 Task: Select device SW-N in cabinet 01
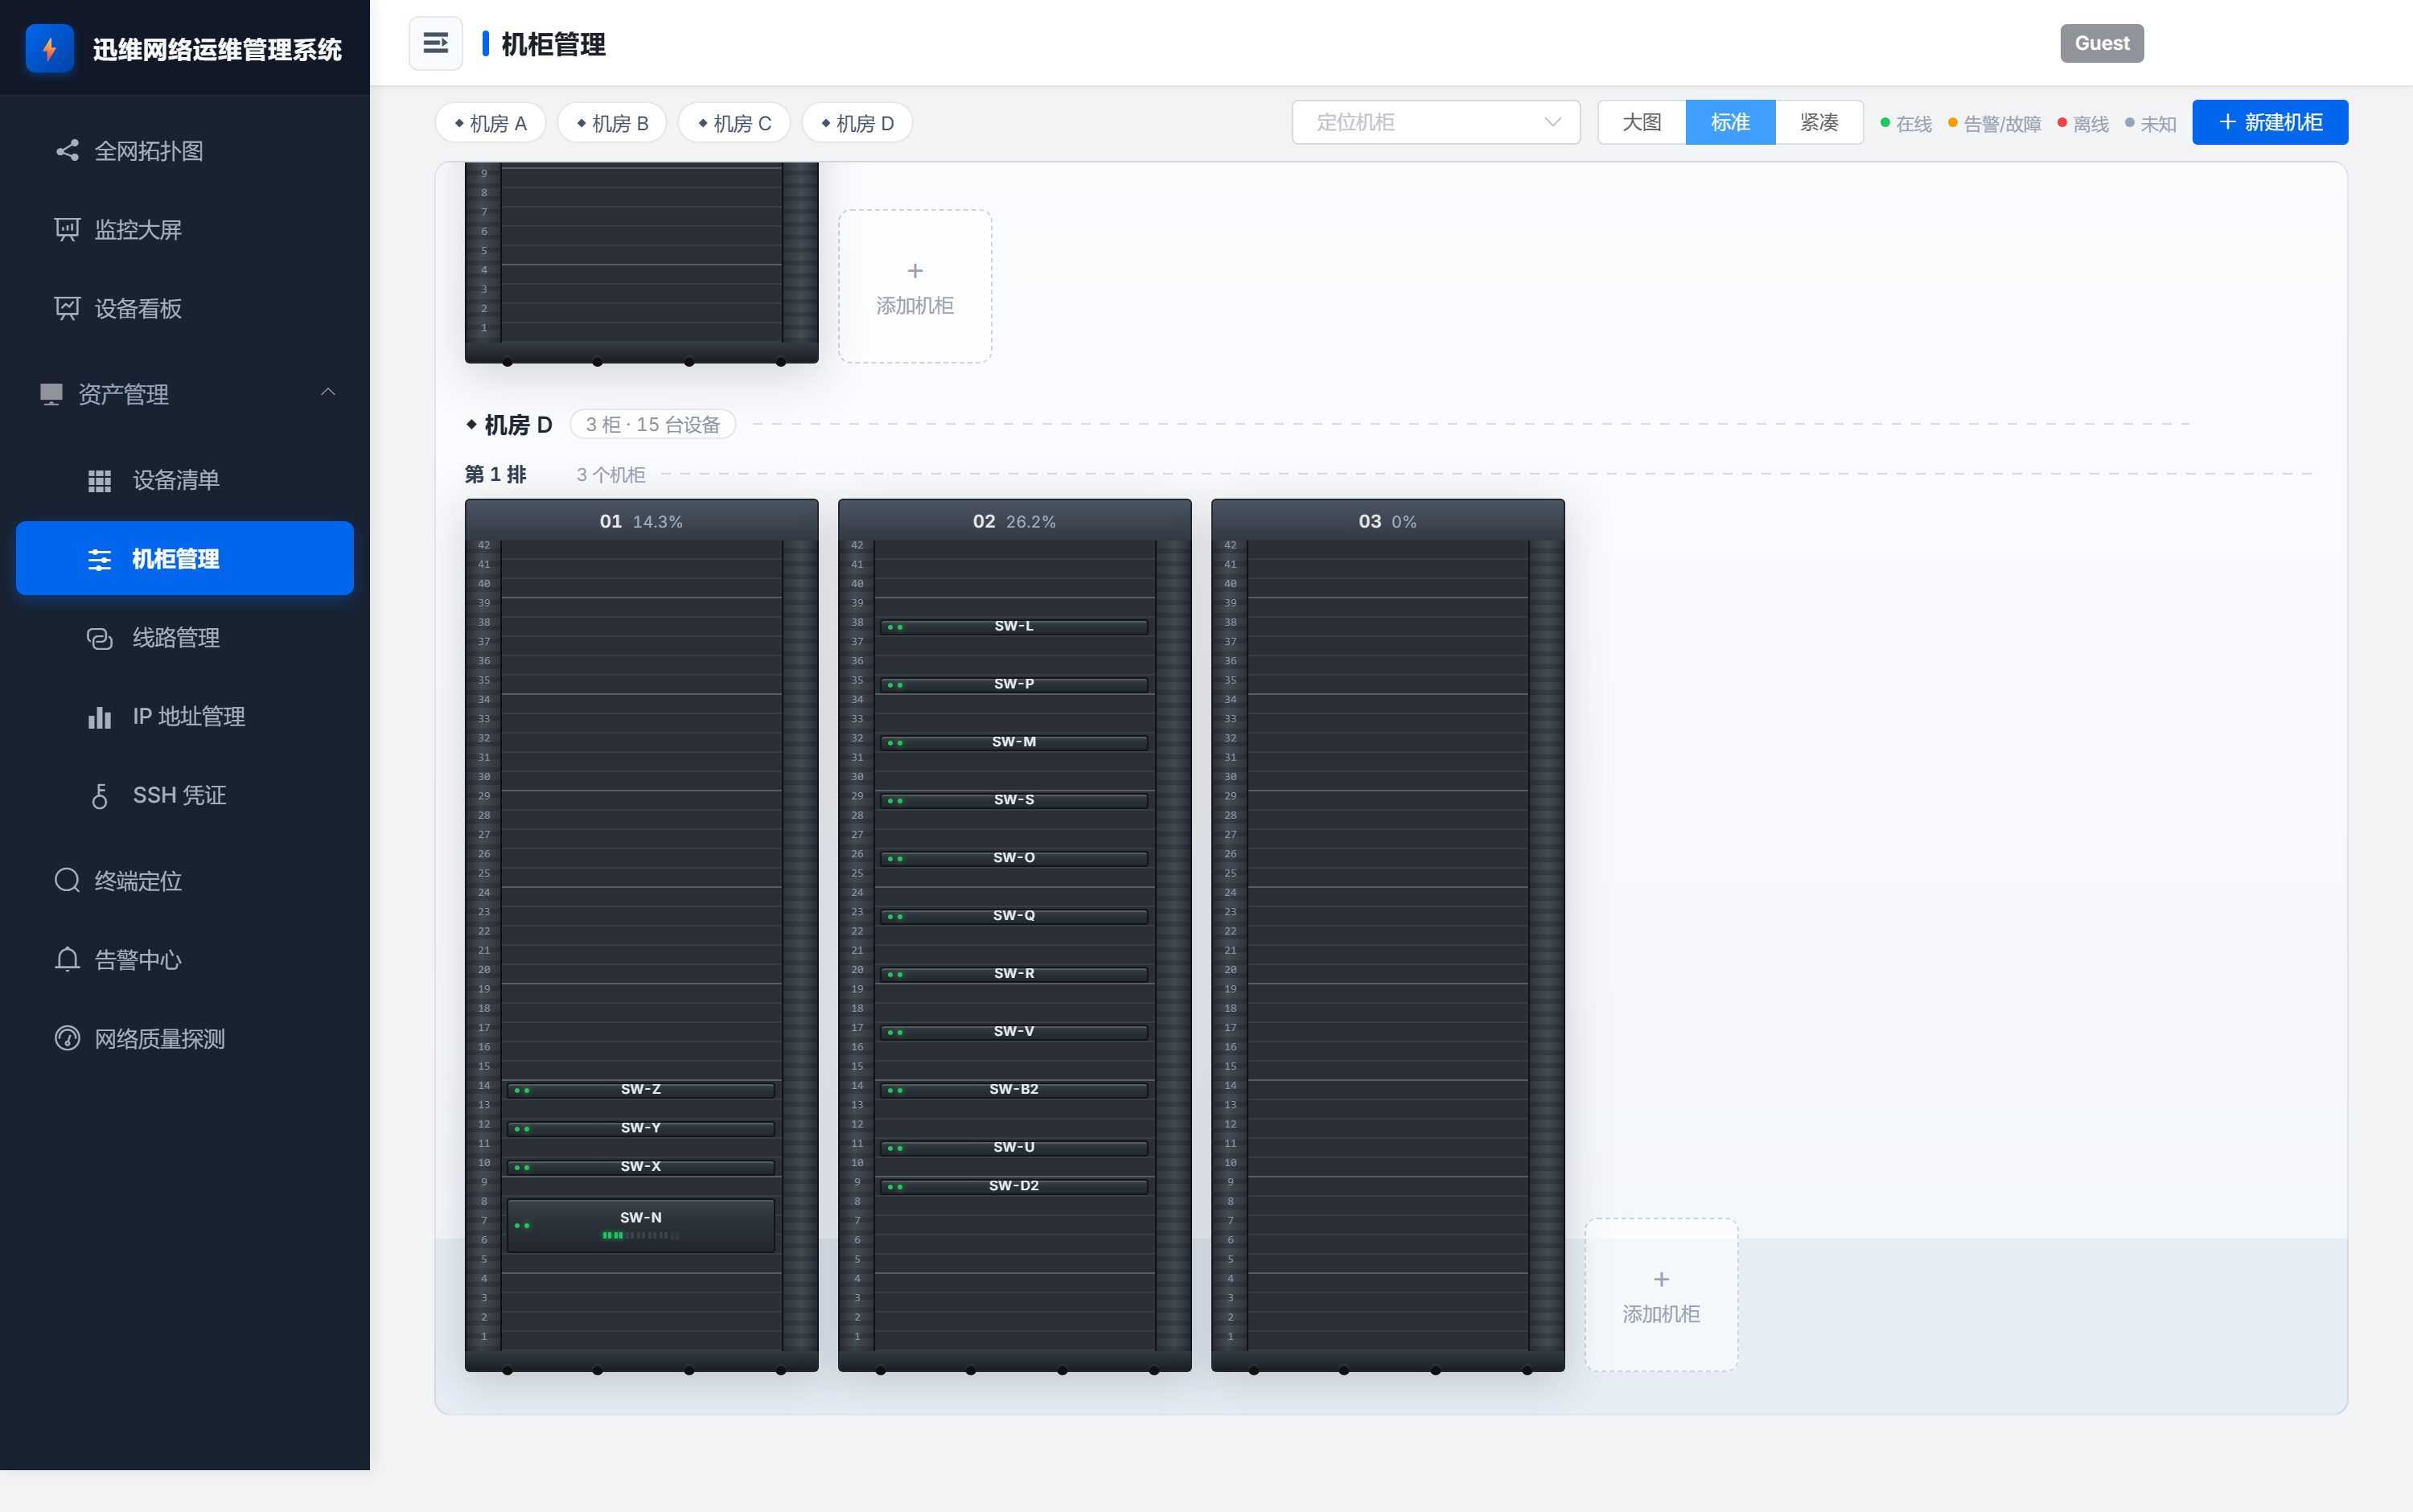pos(641,1225)
